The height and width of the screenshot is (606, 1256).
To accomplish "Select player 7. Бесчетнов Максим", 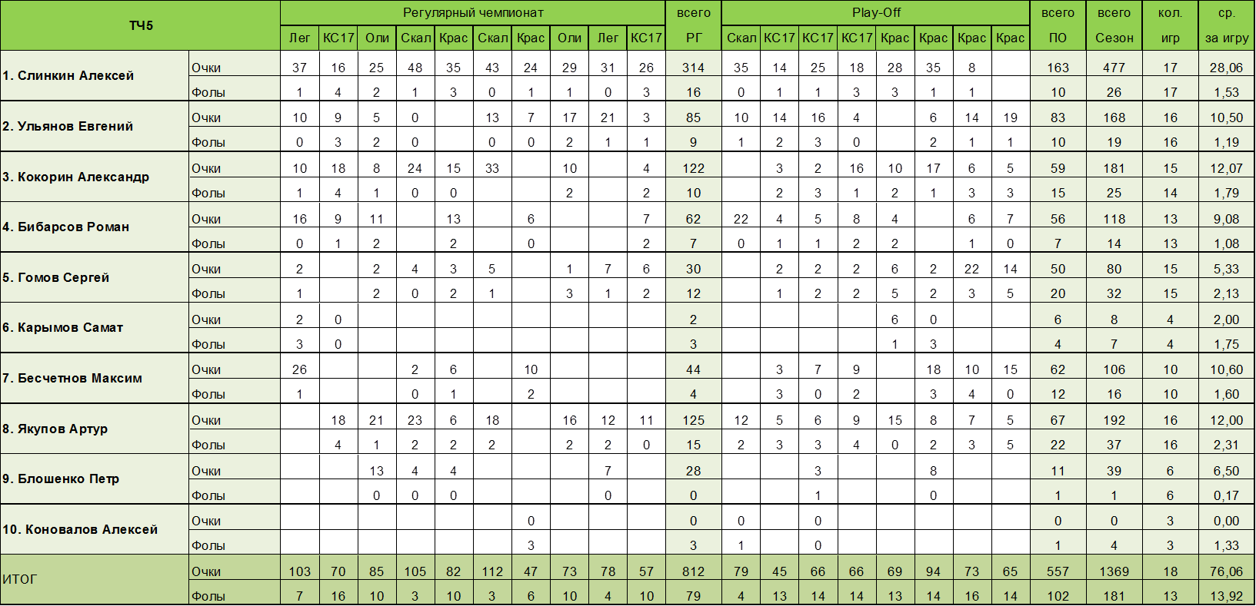I will click(95, 378).
